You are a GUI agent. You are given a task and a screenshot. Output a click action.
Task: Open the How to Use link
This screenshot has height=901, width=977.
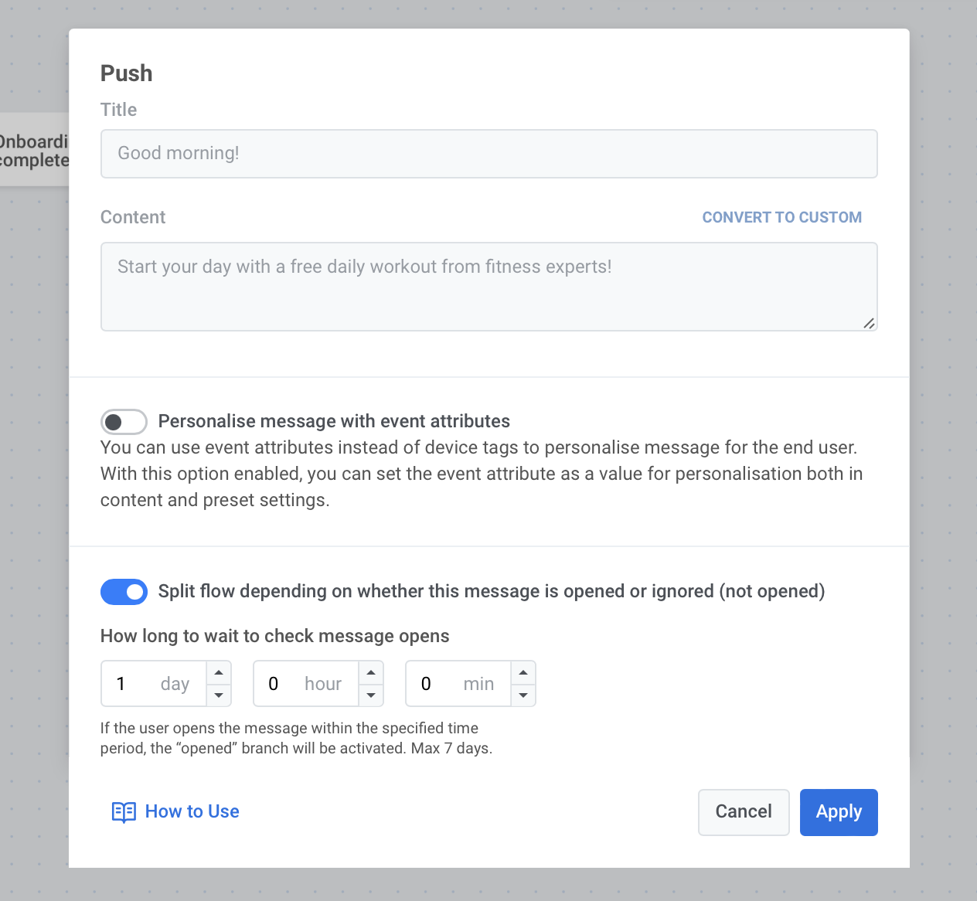(x=192, y=811)
